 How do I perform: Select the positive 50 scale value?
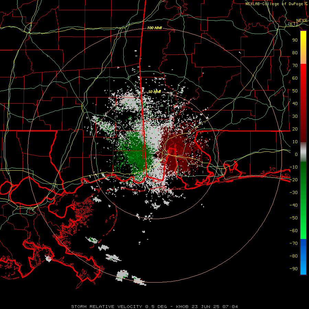(x=295, y=91)
